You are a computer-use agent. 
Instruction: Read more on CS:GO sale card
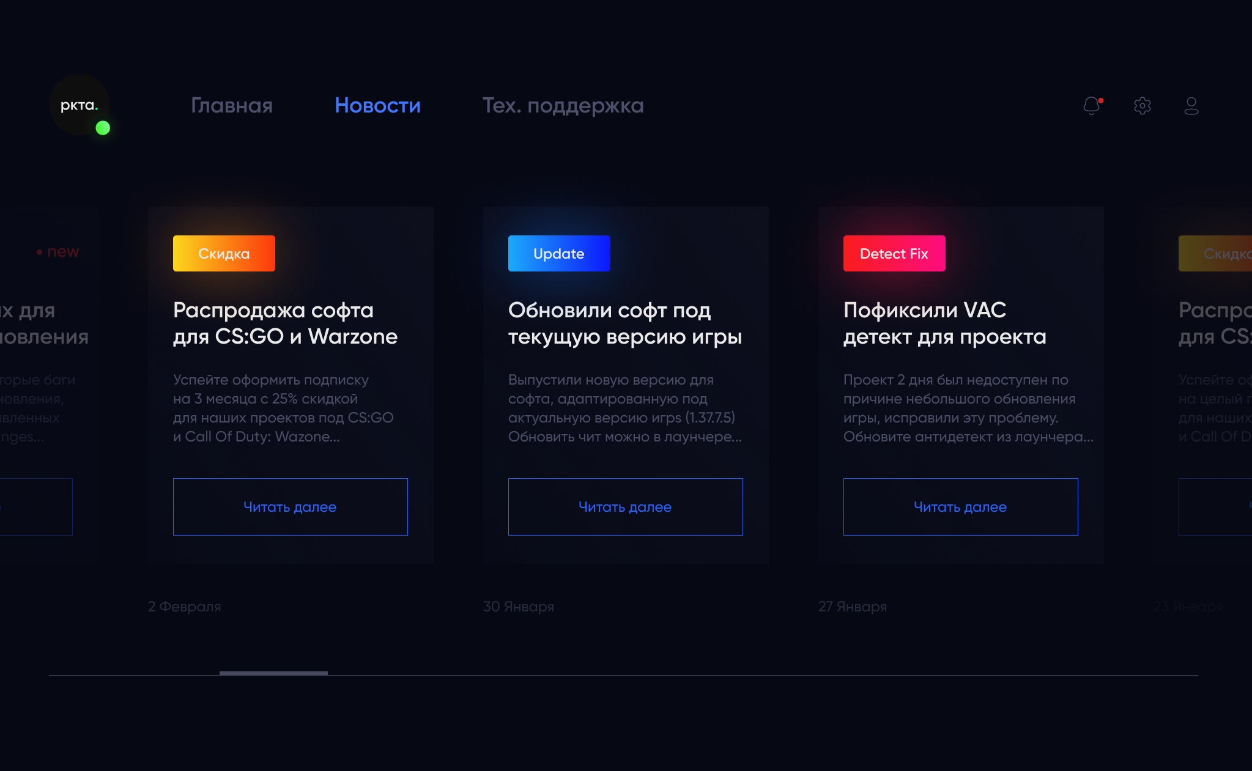click(x=290, y=507)
